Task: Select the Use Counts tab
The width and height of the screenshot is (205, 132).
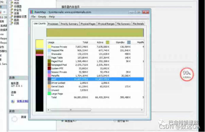Action: 39,24
